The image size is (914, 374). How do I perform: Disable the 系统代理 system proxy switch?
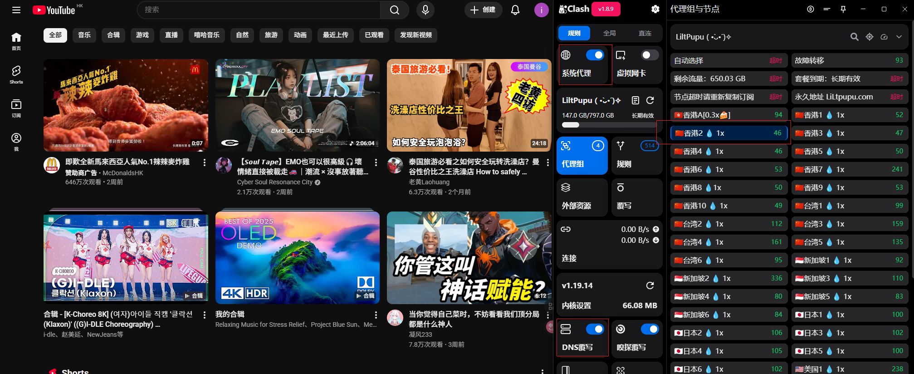pyautogui.click(x=595, y=55)
